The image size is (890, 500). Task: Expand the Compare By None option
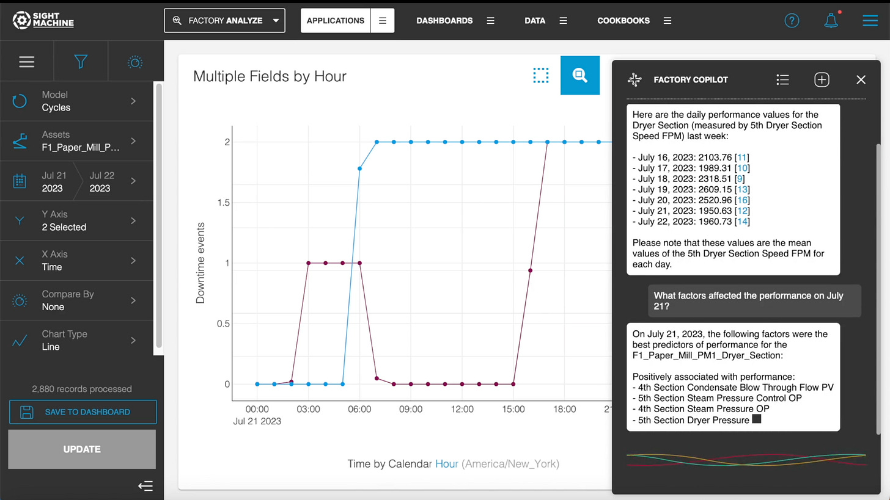(x=76, y=300)
